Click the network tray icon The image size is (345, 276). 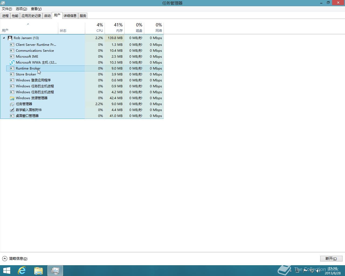[312, 271]
